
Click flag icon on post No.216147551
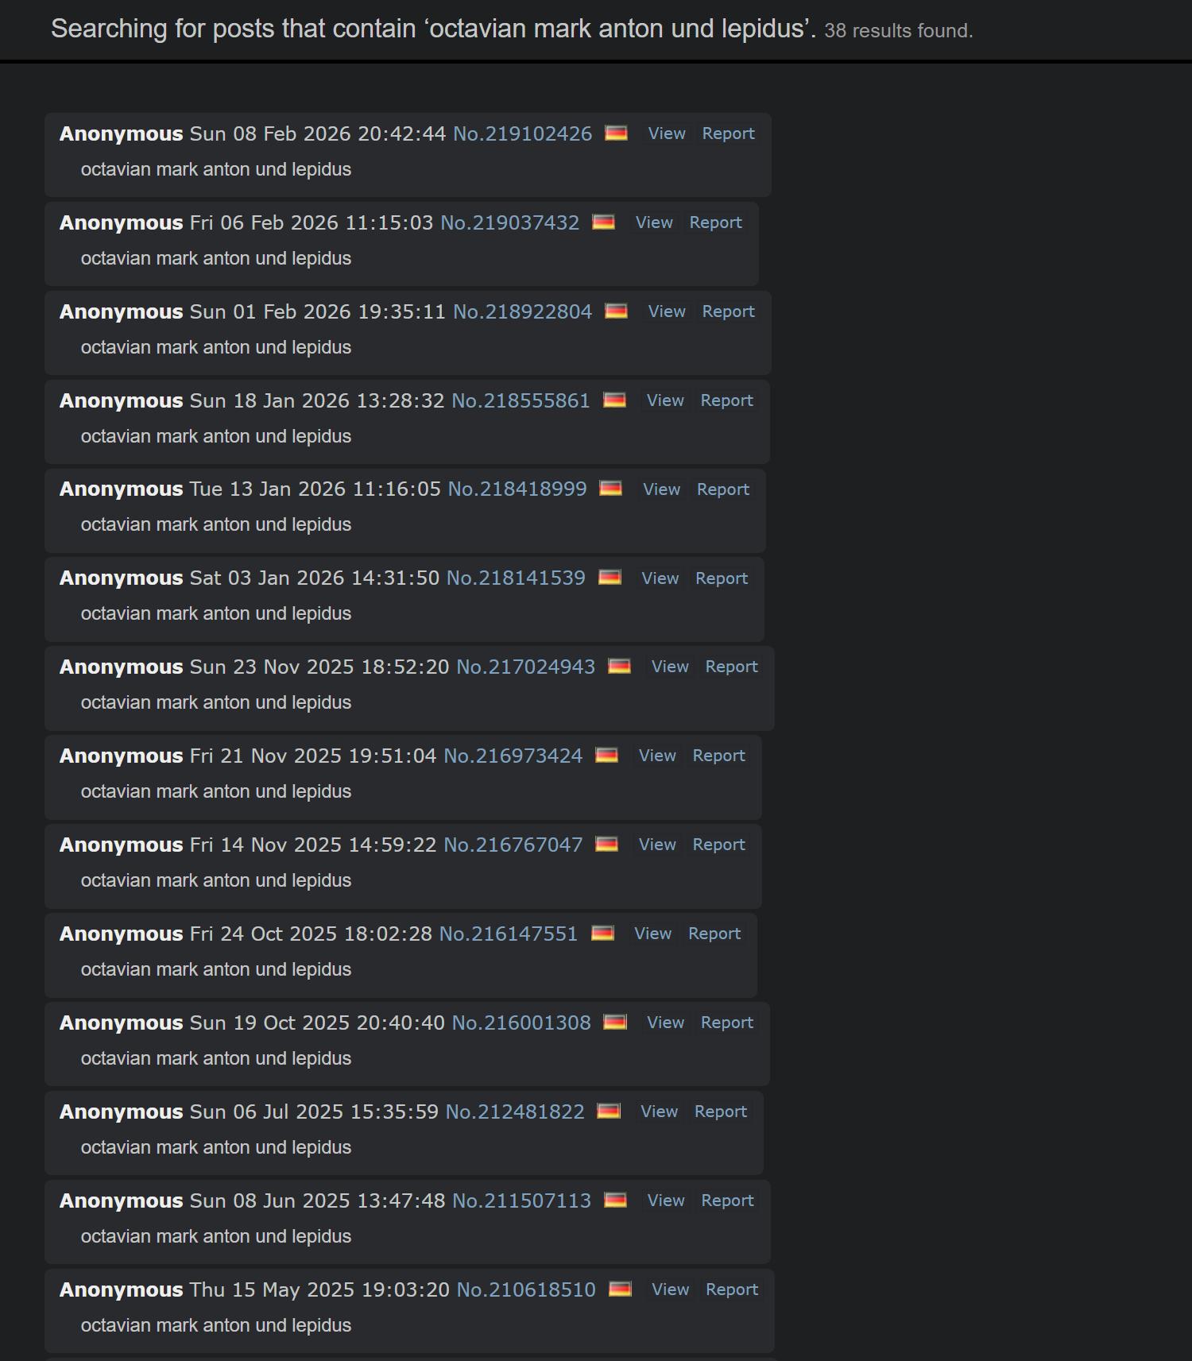(x=602, y=933)
